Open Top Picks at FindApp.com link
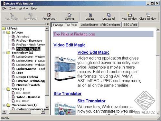Viewport: 161px width, 121px height. click(74, 34)
